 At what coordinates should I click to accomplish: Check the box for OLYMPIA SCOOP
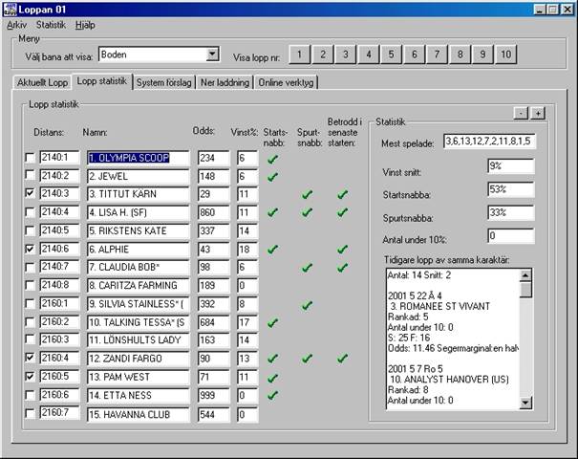pos(30,158)
